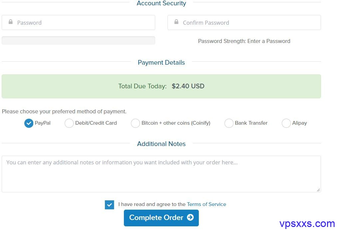The image size is (338, 231).
Task: Select the PayPal payment option
Action: 29,123
